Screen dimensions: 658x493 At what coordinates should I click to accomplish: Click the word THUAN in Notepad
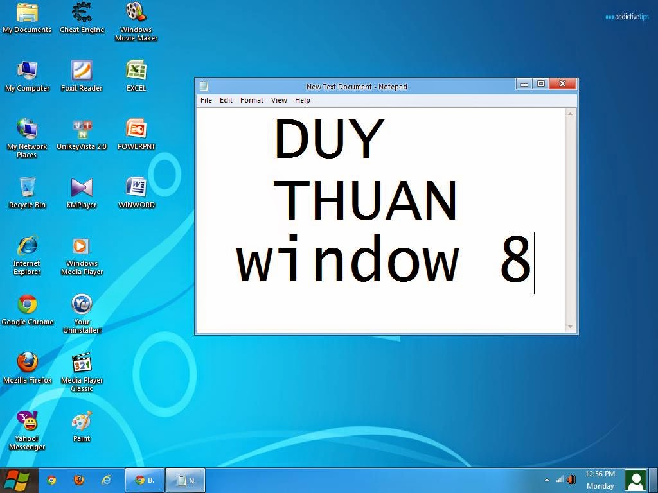tap(365, 201)
